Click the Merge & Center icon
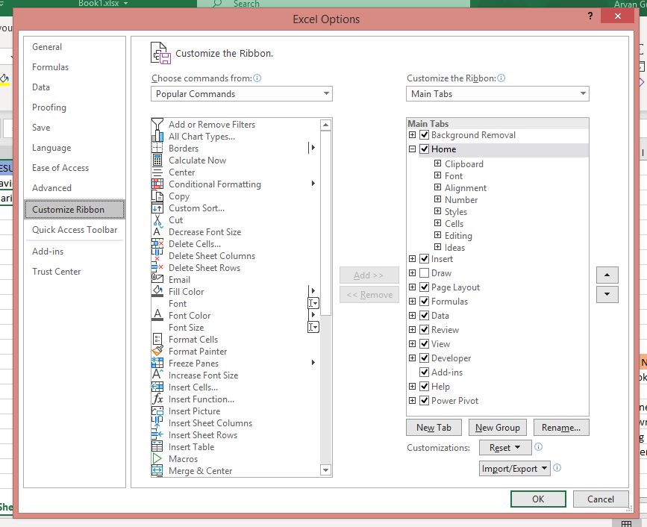The width and height of the screenshot is (647, 527). [x=157, y=471]
